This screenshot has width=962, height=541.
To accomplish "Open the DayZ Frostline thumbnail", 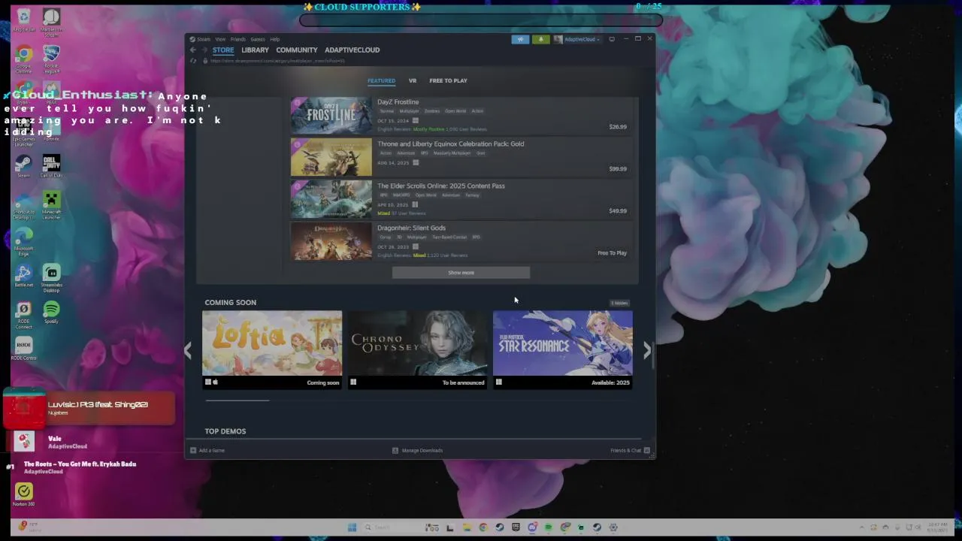I will coord(331,115).
